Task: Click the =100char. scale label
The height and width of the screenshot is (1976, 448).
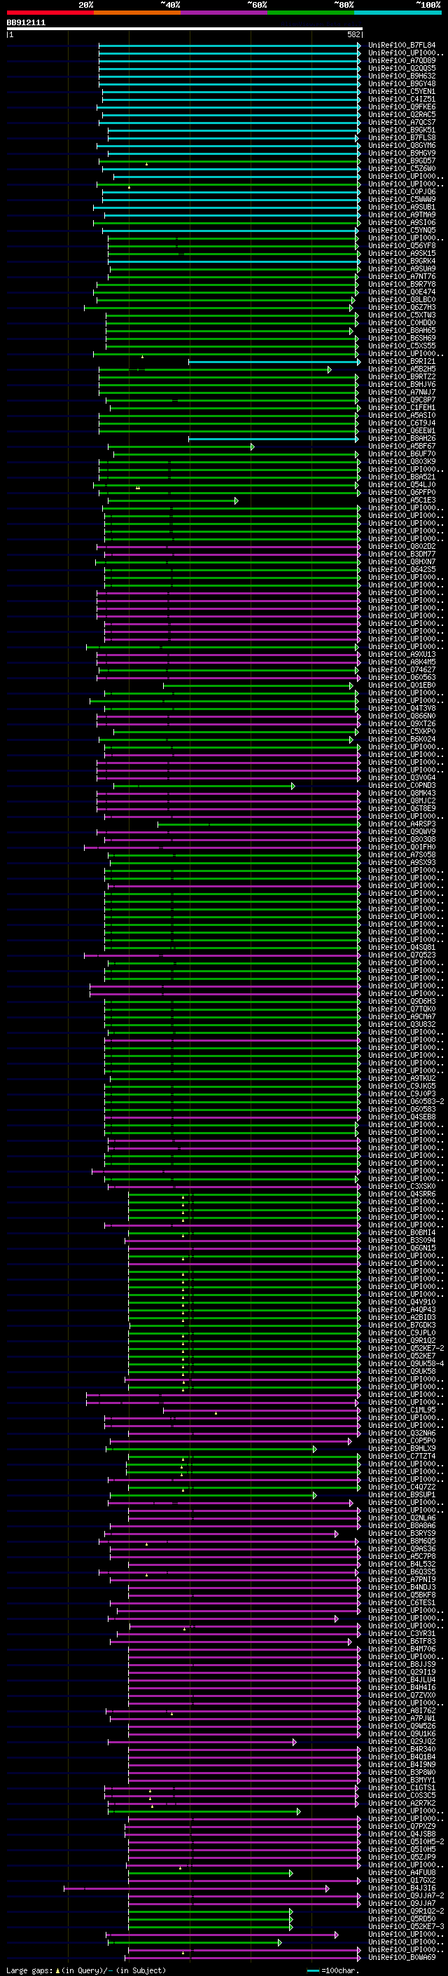Action: (x=342, y=1970)
